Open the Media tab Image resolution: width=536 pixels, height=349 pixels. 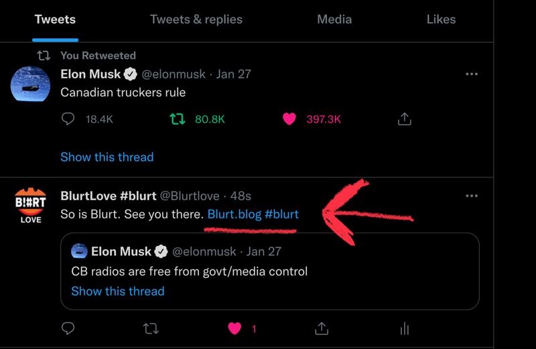[334, 19]
